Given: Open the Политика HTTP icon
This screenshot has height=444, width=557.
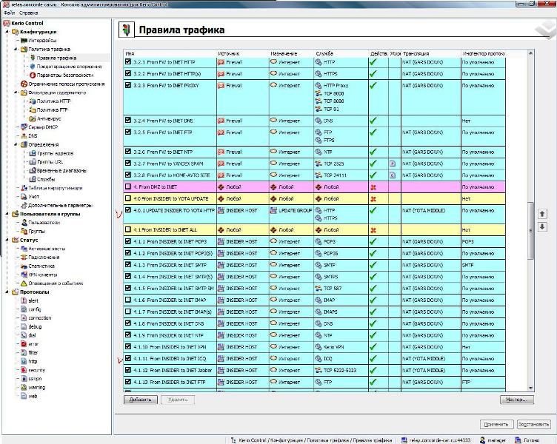Looking at the screenshot, I should click(33, 101).
